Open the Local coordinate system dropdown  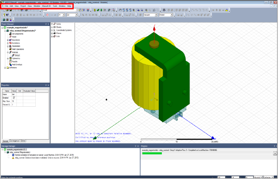click(77, 10)
